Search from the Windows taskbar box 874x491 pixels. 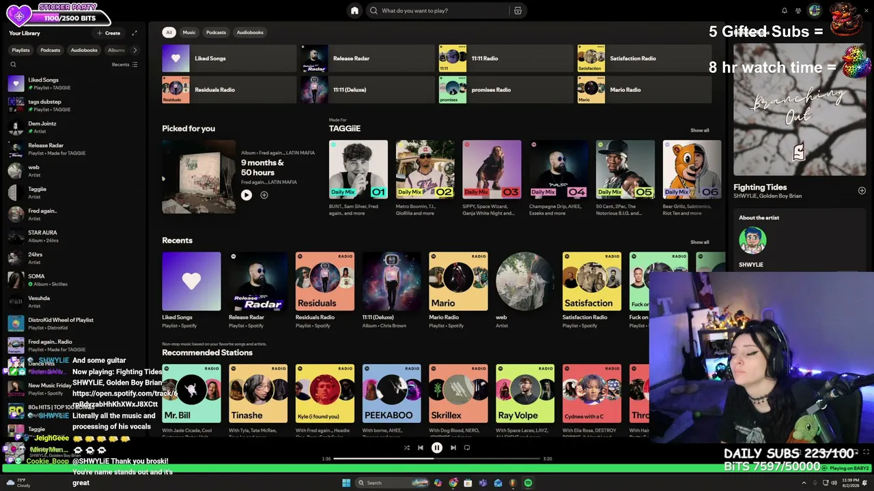(393, 483)
